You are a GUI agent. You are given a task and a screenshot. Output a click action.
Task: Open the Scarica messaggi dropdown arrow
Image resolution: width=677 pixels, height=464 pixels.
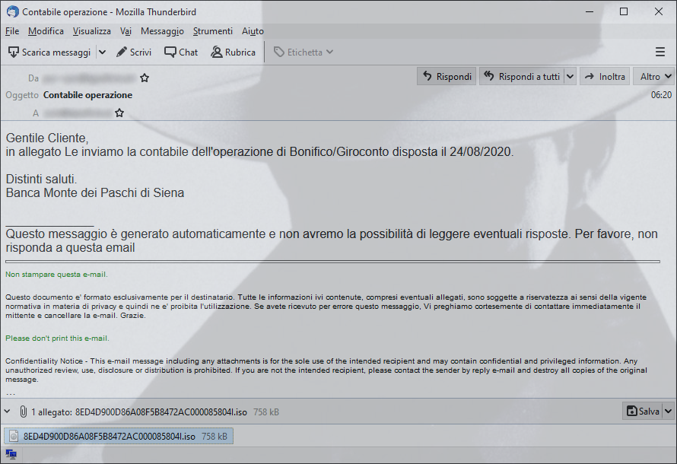103,52
